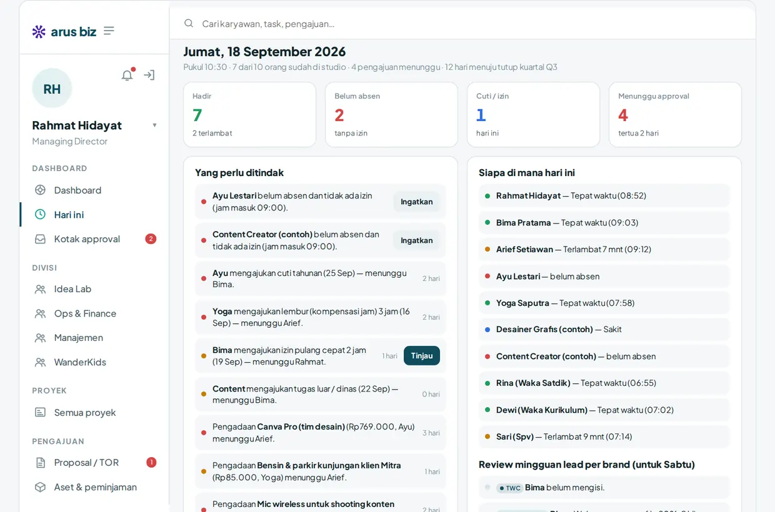Image resolution: width=775 pixels, height=512 pixels.
Task: Open the Menunggu approval 4 card
Action: pos(675,115)
